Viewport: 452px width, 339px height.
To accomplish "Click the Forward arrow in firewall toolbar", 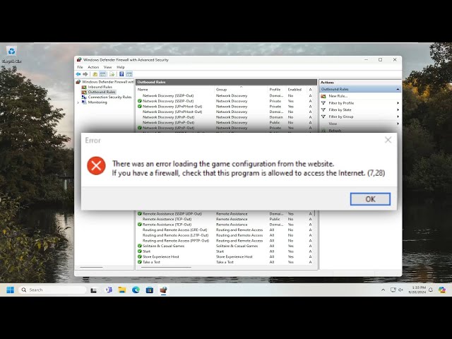I will pos(85,74).
